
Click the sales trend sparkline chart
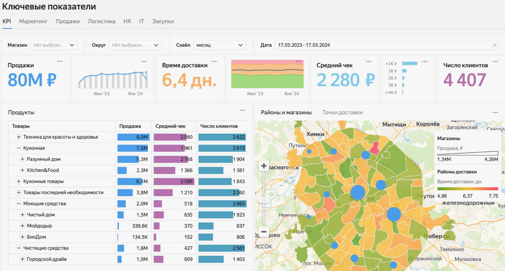pyautogui.click(x=113, y=79)
